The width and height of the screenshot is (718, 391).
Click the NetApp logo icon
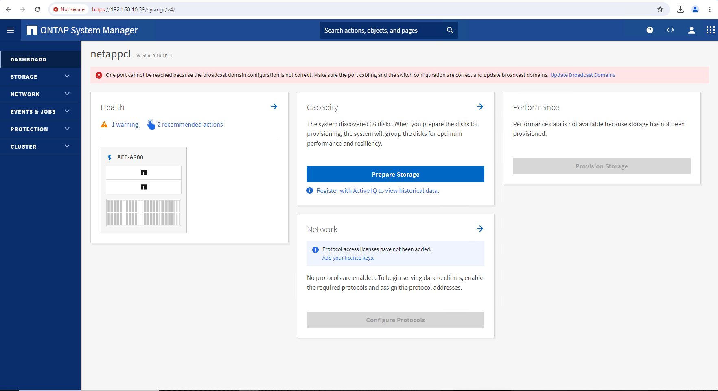[x=32, y=30]
